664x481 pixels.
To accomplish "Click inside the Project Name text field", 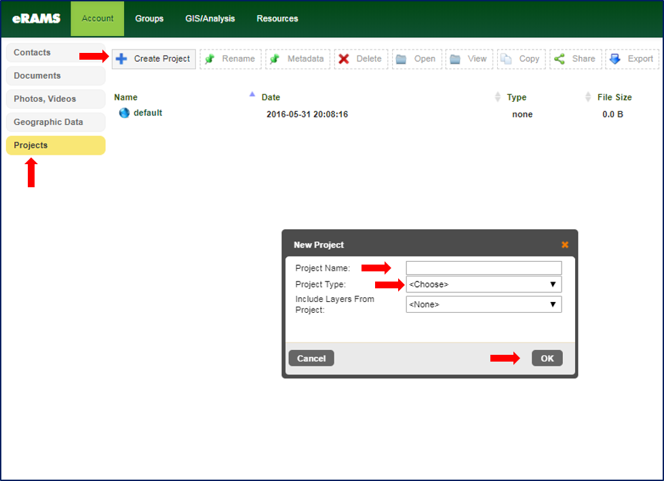I will (483, 267).
